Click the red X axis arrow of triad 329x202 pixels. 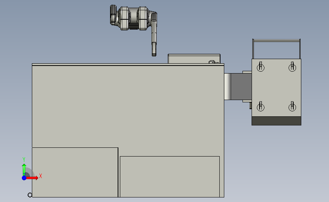coord(32,178)
